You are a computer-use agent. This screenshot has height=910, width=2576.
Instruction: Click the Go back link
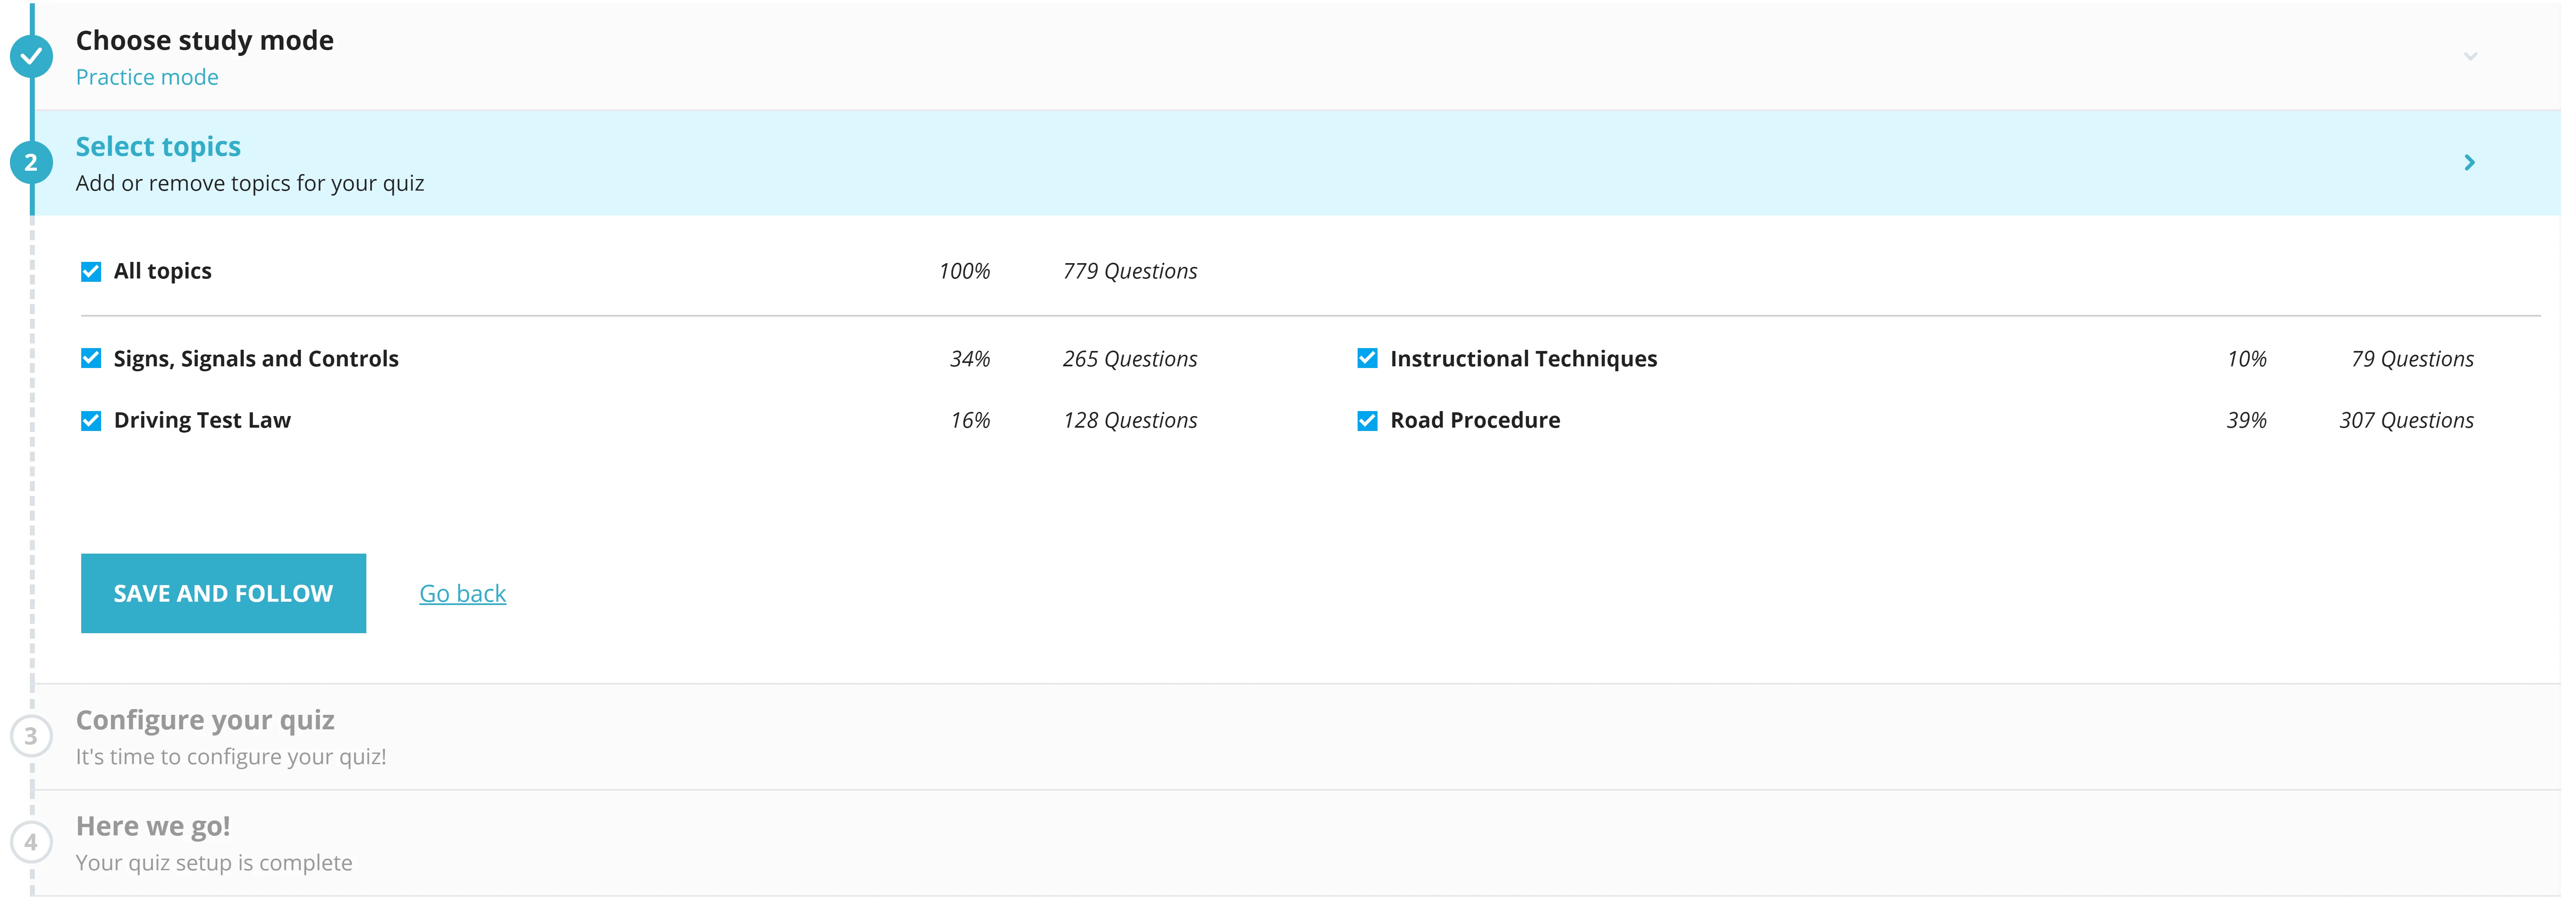(462, 591)
